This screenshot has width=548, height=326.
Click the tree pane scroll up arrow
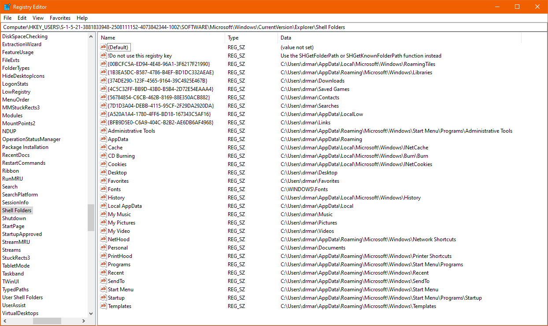click(91, 37)
